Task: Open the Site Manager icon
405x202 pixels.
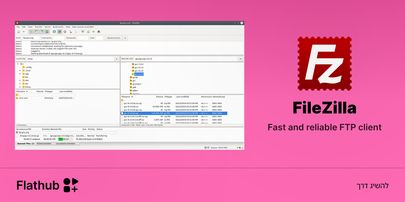Action: 19,32
